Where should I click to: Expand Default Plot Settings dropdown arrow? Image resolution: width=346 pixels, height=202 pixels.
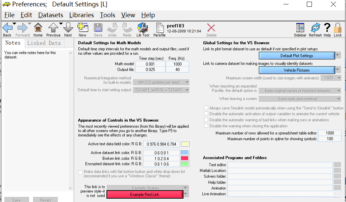[x=338, y=55]
